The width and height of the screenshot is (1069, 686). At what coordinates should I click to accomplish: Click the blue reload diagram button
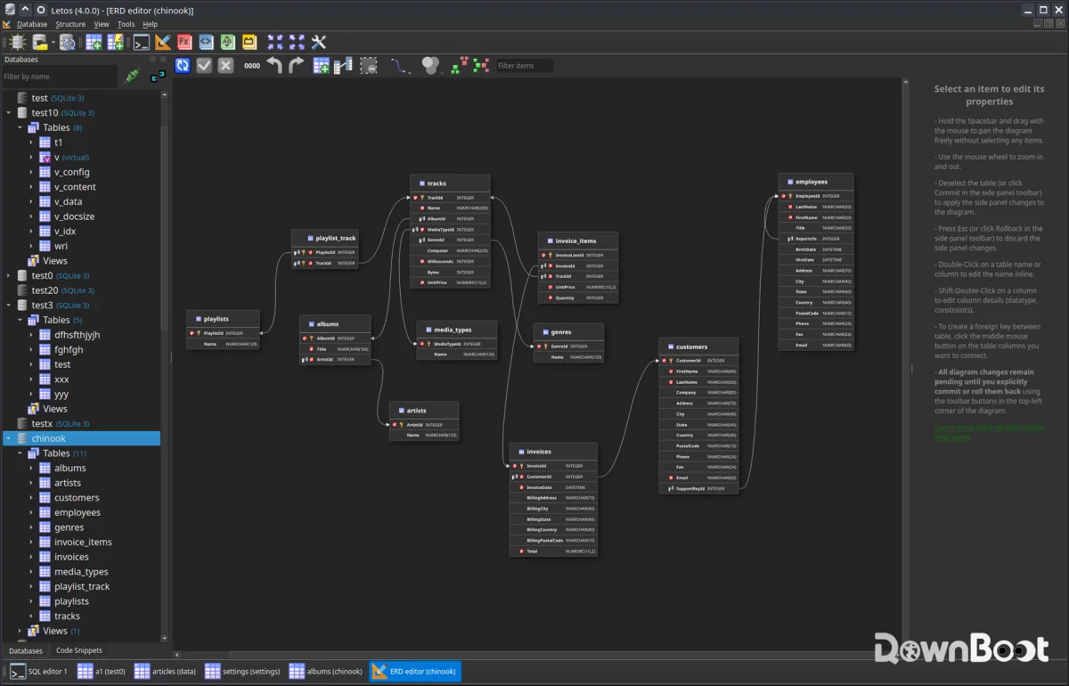tap(183, 65)
